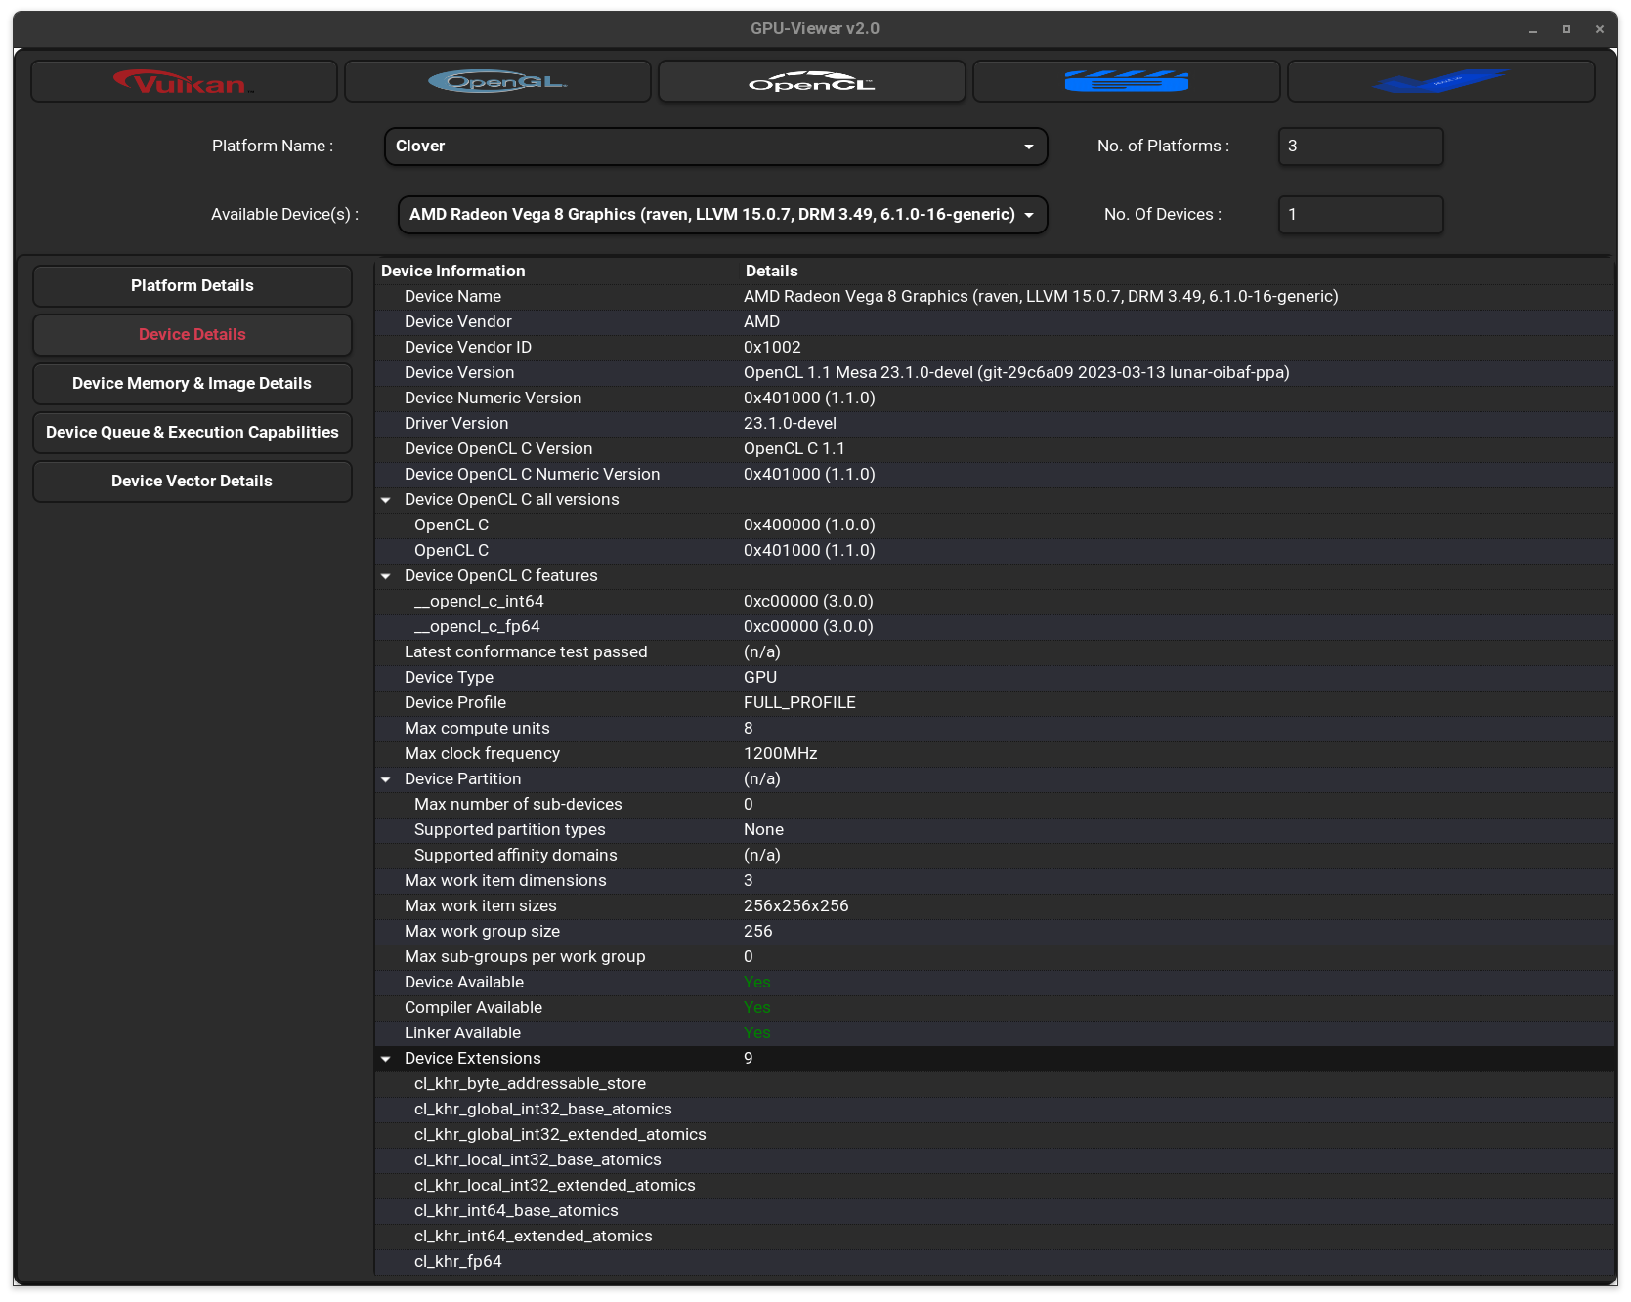Click the rightmost blue logo tab
The height and width of the screenshot is (1302, 1631).
click(x=1440, y=82)
